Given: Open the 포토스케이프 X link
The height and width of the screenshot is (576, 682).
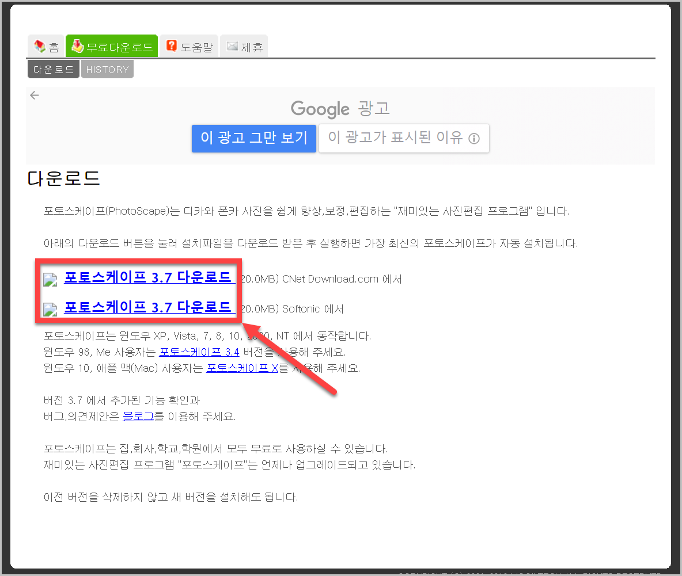Looking at the screenshot, I should [x=243, y=368].
